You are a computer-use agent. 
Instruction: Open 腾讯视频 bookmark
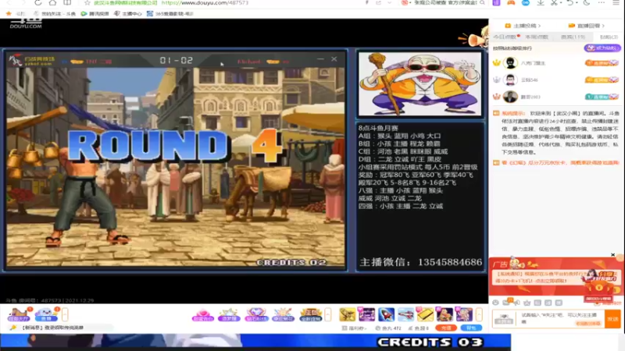[95, 13]
